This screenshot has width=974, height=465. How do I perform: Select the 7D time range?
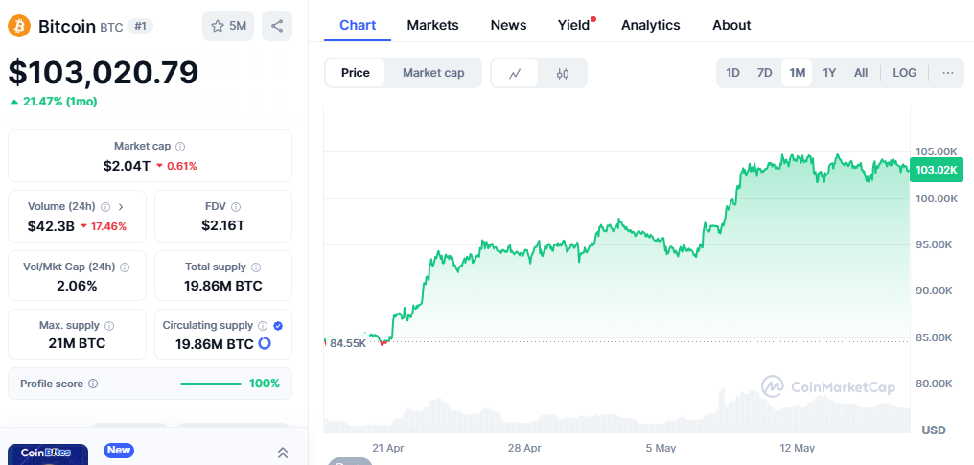[x=764, y=73]
